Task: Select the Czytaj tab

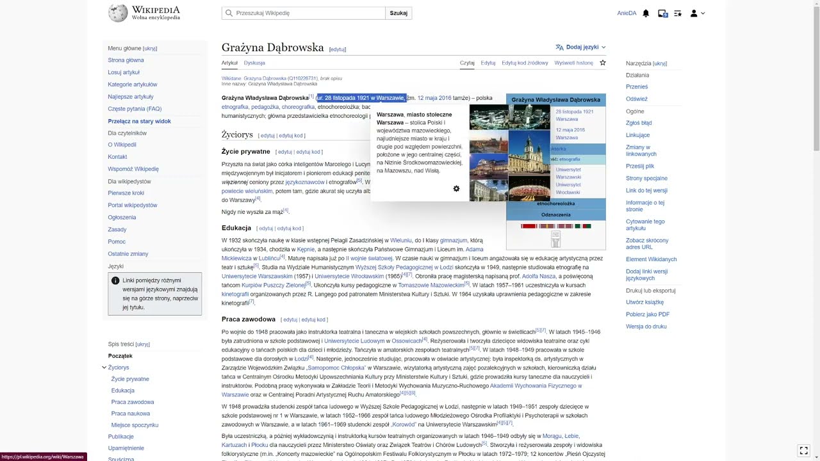Action: (467, 63)
